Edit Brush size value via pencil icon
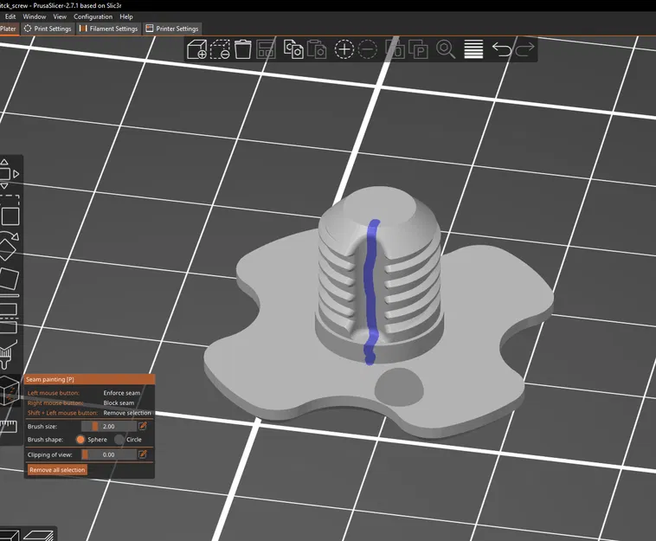The image size is (656, 541). click(143, 426)
